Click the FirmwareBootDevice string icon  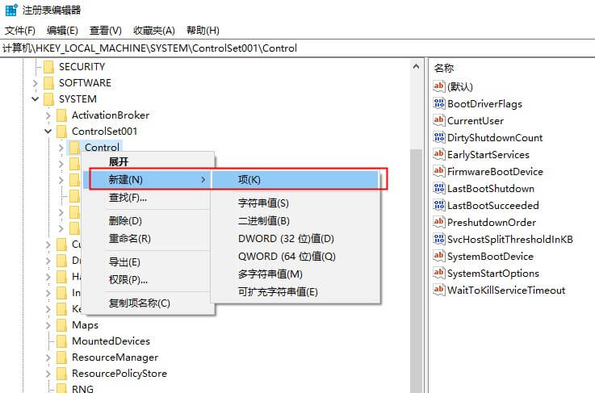(439, 172)
